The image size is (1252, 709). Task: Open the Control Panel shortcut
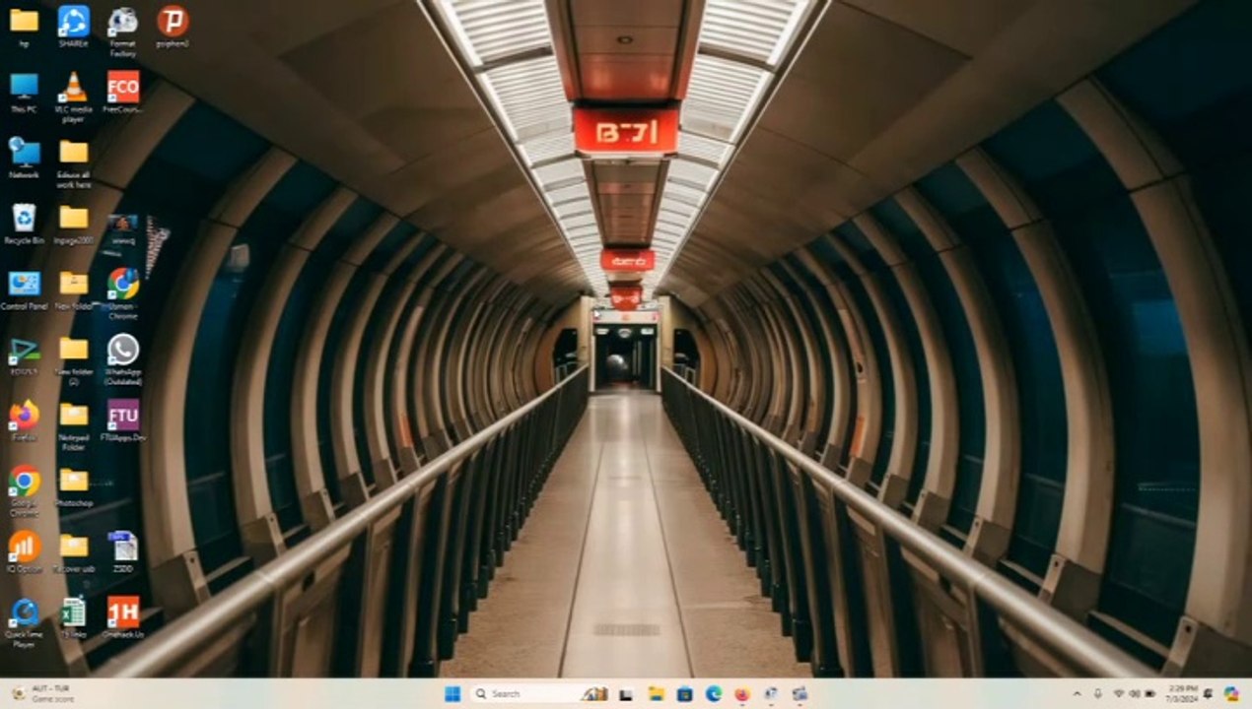click(24, 290)
